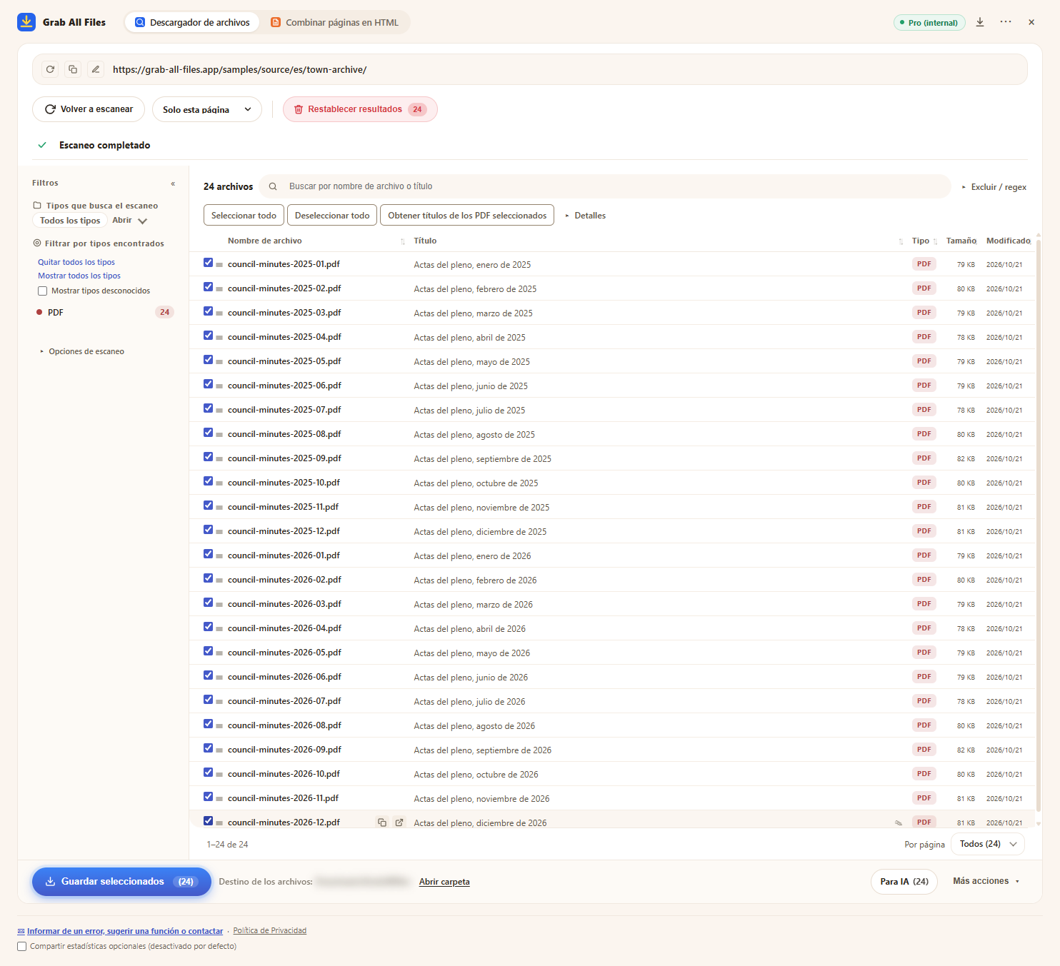Open the Todos (24) per-page dropdown
The height and width of the screenshot is (966, 1060).
coord(988,844)
